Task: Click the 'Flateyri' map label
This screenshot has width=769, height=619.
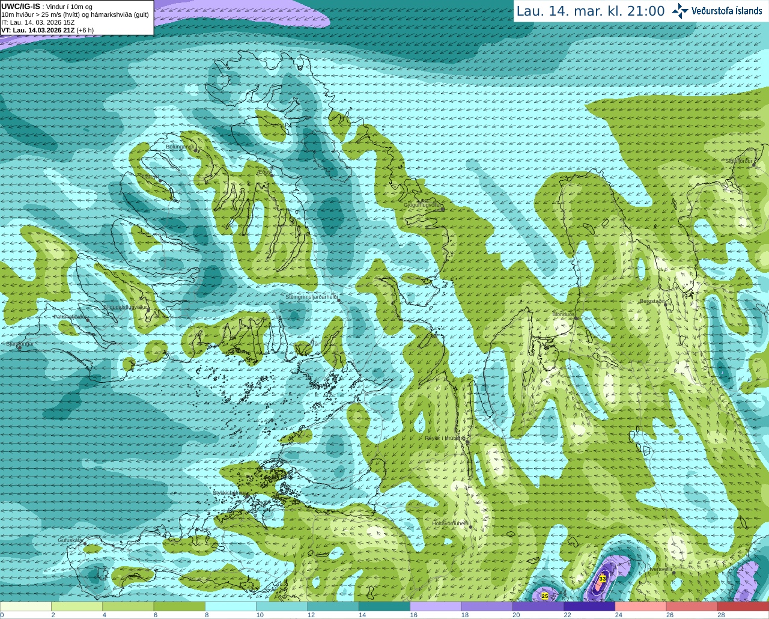Action: (x=150, y=177)
